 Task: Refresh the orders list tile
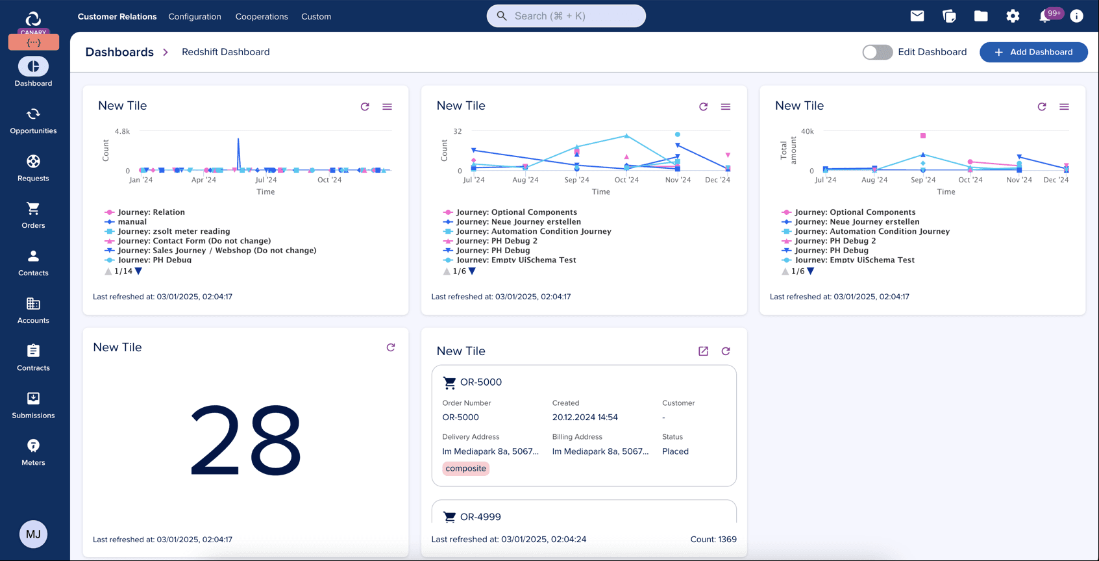click(726, 351)
